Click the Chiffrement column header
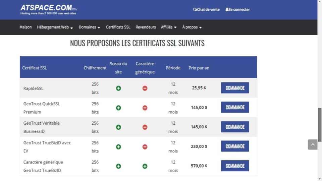The image size is (322, 181). click(x=95, y=68)
